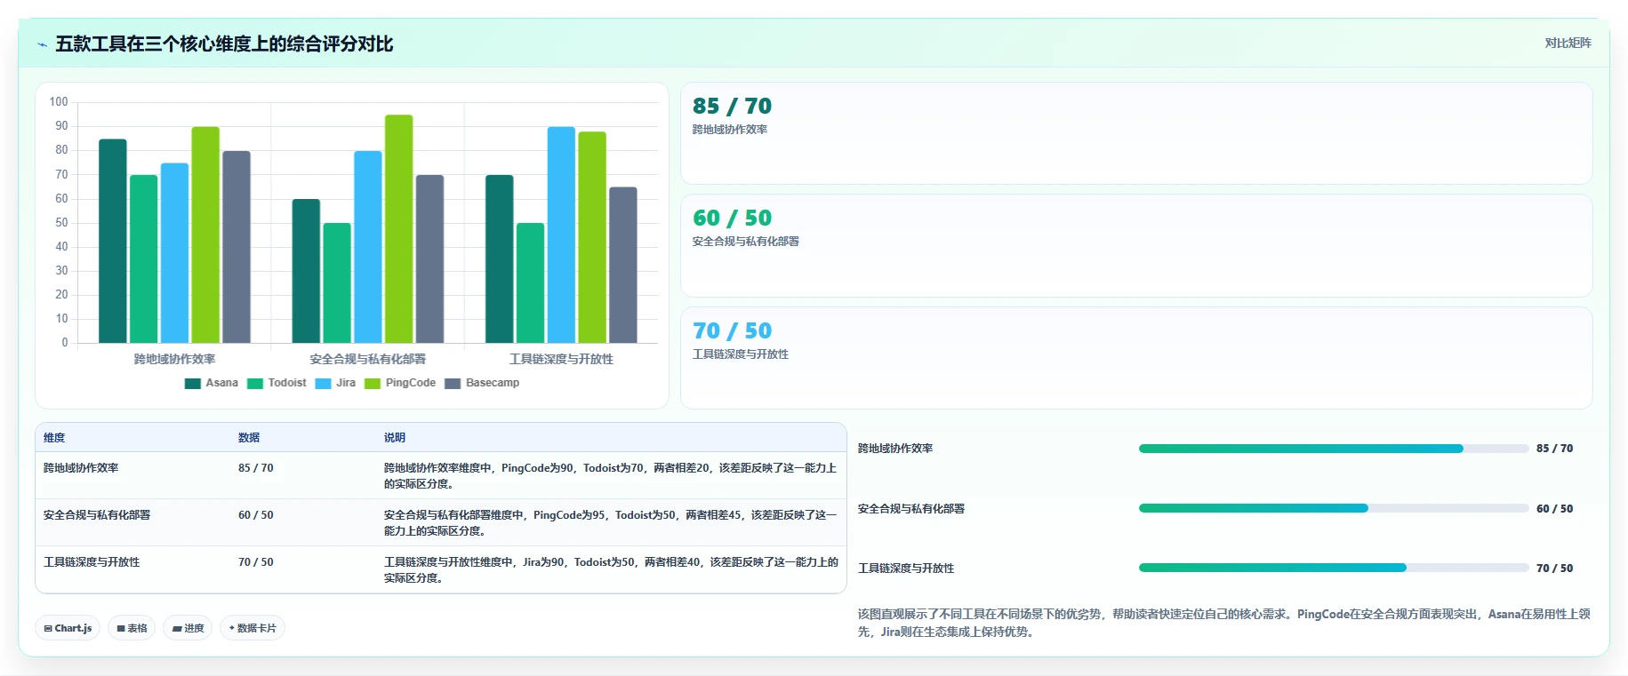This screenshot has height=676, width=1628.
Task: Click the Todoist bar in the 工具链深度与开放性 group
Action: tap(530, 282)
